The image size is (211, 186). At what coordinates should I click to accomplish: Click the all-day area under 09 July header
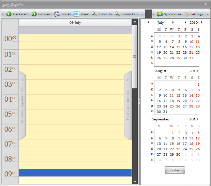click(x=75, y=30)
